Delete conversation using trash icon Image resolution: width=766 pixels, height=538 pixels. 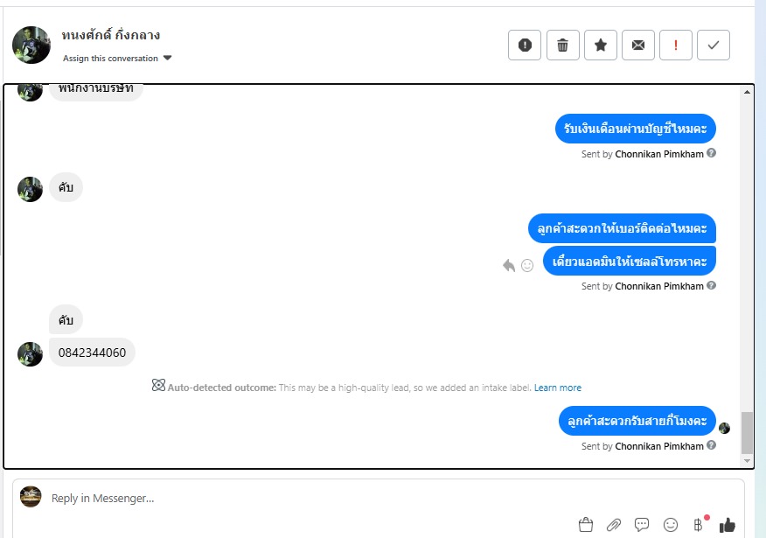tap(563, 45)
